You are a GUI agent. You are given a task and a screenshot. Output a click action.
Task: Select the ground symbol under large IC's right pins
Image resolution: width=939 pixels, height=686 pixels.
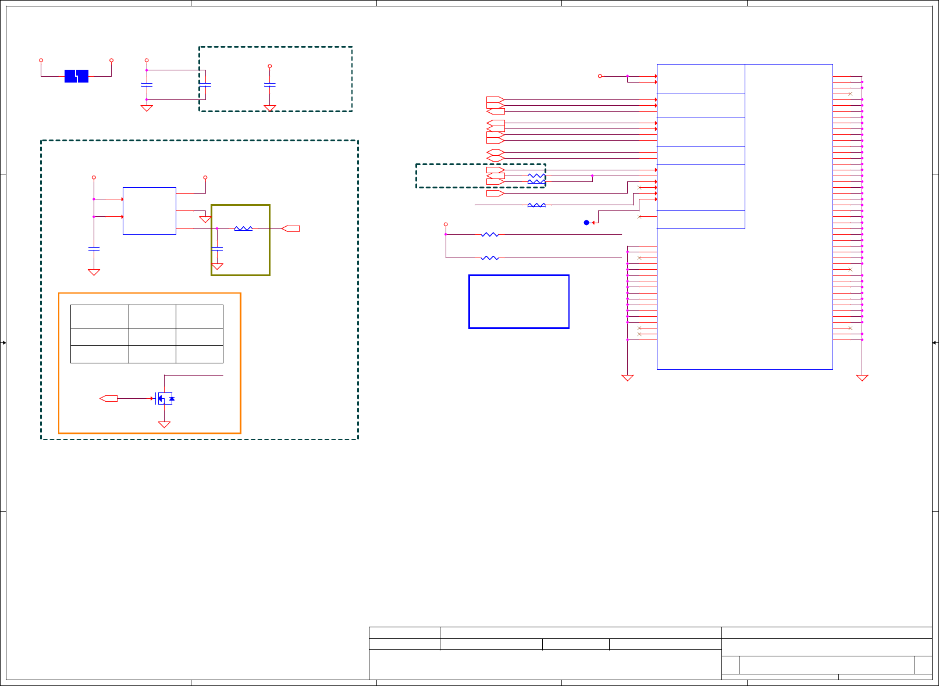862,378
